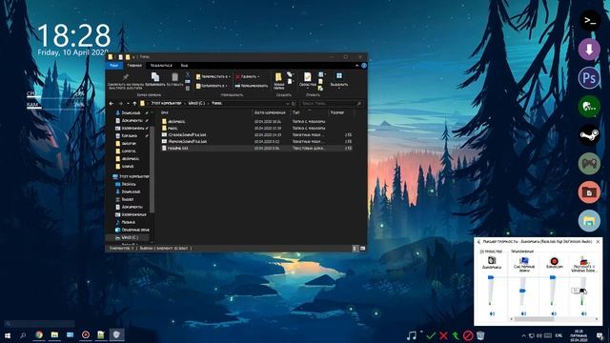Open the Windows Start menu
The width and height of the screenshot is (610, 343).
(8, 335)
